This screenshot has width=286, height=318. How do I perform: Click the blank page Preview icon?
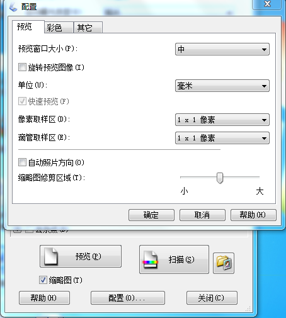point(50,256)
